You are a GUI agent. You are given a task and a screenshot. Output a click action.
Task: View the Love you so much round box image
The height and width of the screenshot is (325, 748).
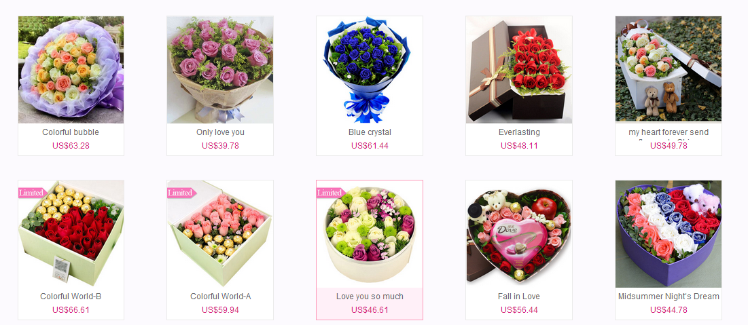coord(370,234)
